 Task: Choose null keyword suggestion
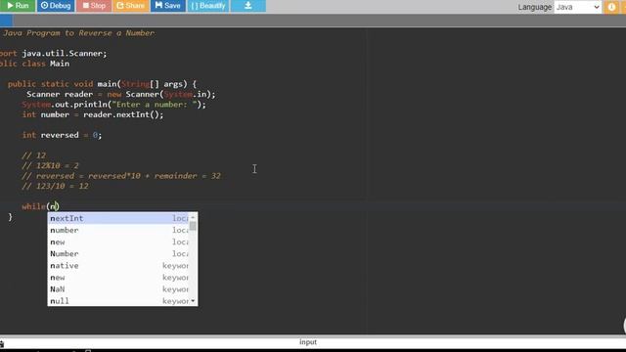pos(119,301)
